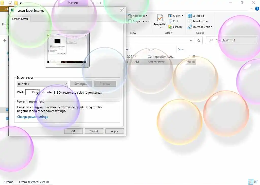Click the New item icon in ribbon
Screen dimensions: 260x185
(x=130, y=15)
